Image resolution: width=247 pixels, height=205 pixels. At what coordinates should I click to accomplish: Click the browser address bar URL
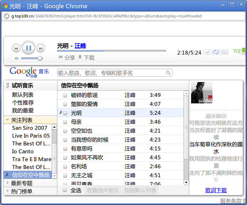click(x=106, y=16)
